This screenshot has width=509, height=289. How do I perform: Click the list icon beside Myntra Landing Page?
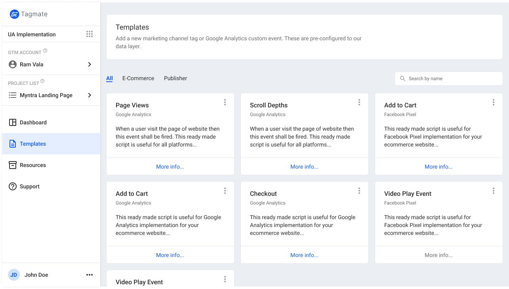tap(13, 95)
